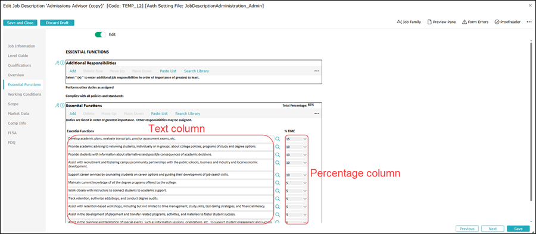Go to FLSA section
Image resolution: width=536 pixels, height=234 pixels.
coord(13,132)
